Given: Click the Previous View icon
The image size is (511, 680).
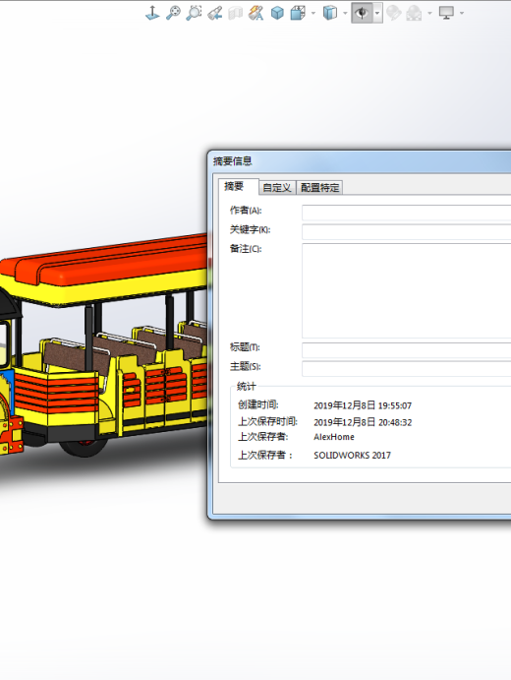Looking at the screenshot, I should tap(215, 13).
